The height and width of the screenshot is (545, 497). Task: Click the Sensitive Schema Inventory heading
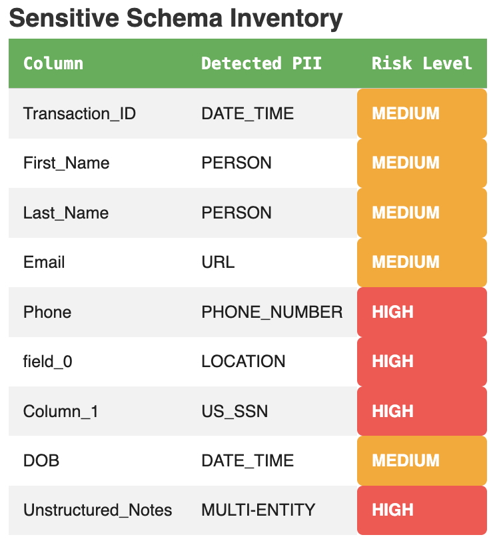176,19
